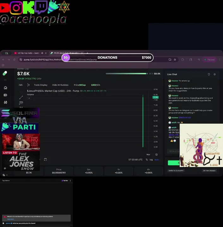
Task: Click the 7.7K current price marker
Action: click(x=156, y=97)
